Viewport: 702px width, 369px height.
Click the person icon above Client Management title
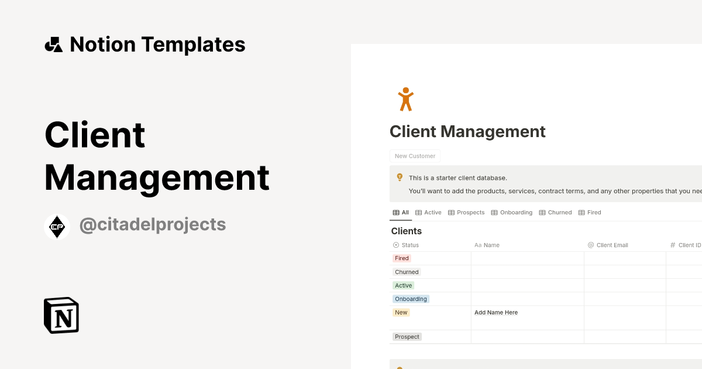405,98
